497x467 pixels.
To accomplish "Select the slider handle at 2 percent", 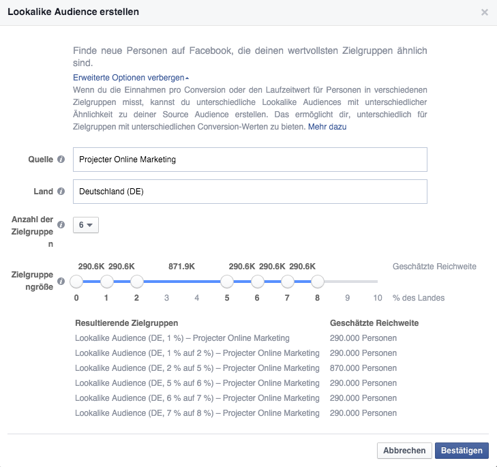I will pyautogui.click(x=137, y=282).
